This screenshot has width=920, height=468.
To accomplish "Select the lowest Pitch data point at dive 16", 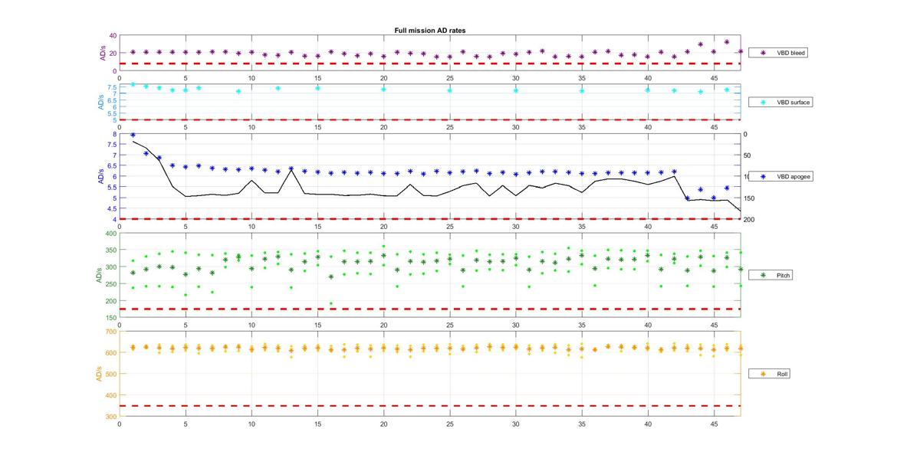I will [x=331, y=303].
